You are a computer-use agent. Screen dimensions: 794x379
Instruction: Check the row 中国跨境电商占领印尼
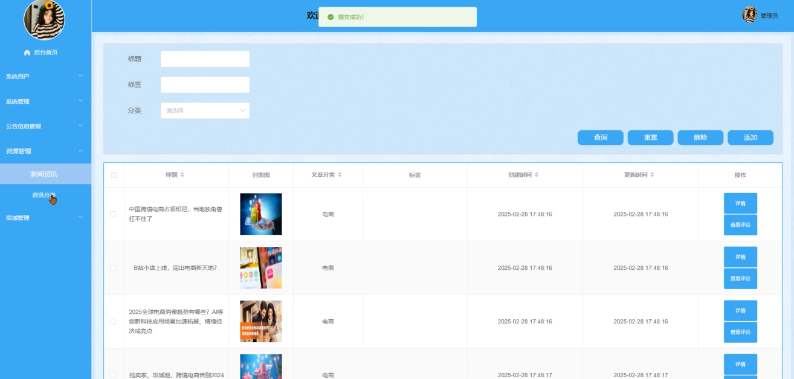[x=113, y=214]
